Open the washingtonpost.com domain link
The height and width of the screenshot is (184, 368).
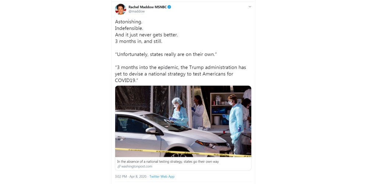tap(137, 166)
